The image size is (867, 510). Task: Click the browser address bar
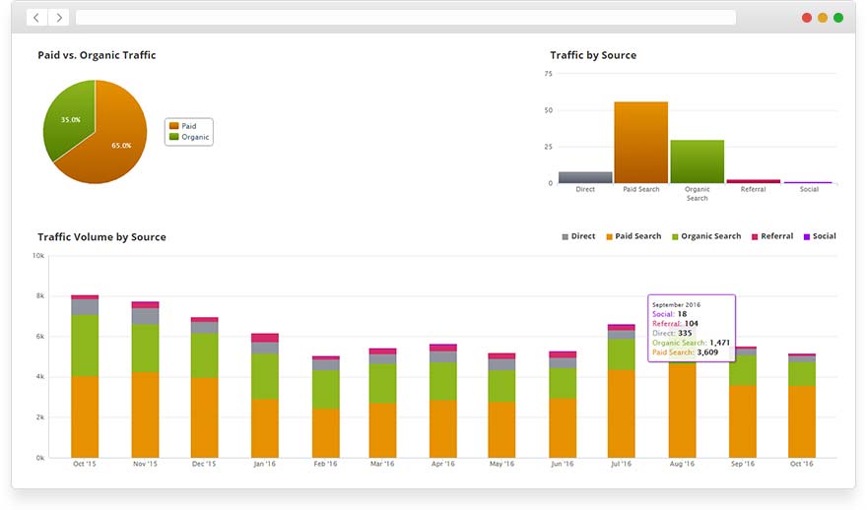click(x=405, y=18)
